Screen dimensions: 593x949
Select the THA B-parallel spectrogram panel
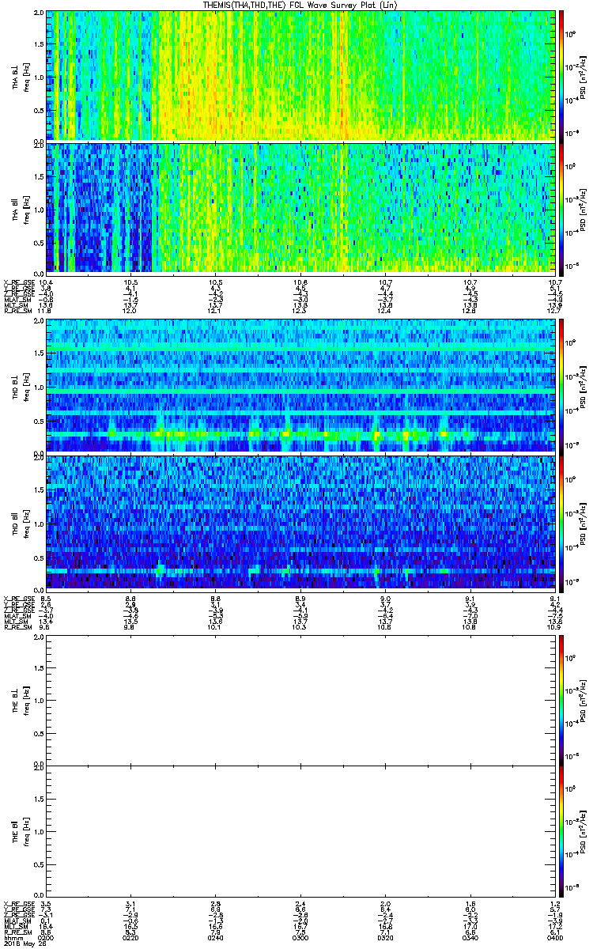pyautogui.click(x=300, y=207)
